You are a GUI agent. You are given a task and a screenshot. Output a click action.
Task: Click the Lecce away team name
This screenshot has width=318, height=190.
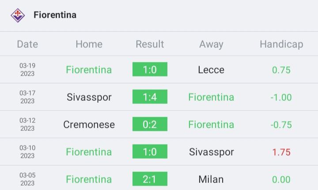click(211, 70)
